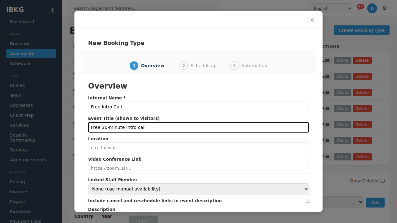
Task: Open the user avatar A menu
Action: click(x=372, y=8)
